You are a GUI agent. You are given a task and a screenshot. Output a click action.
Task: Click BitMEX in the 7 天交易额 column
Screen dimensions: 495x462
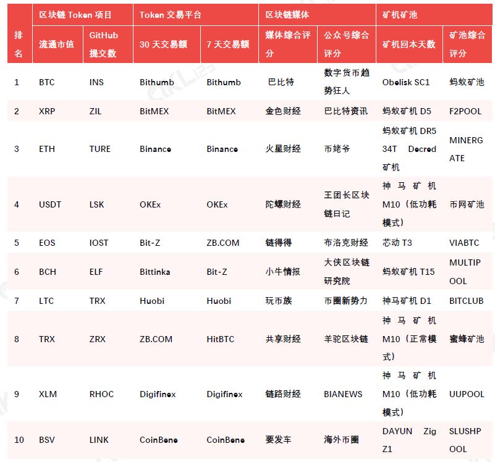coord(221,111)
